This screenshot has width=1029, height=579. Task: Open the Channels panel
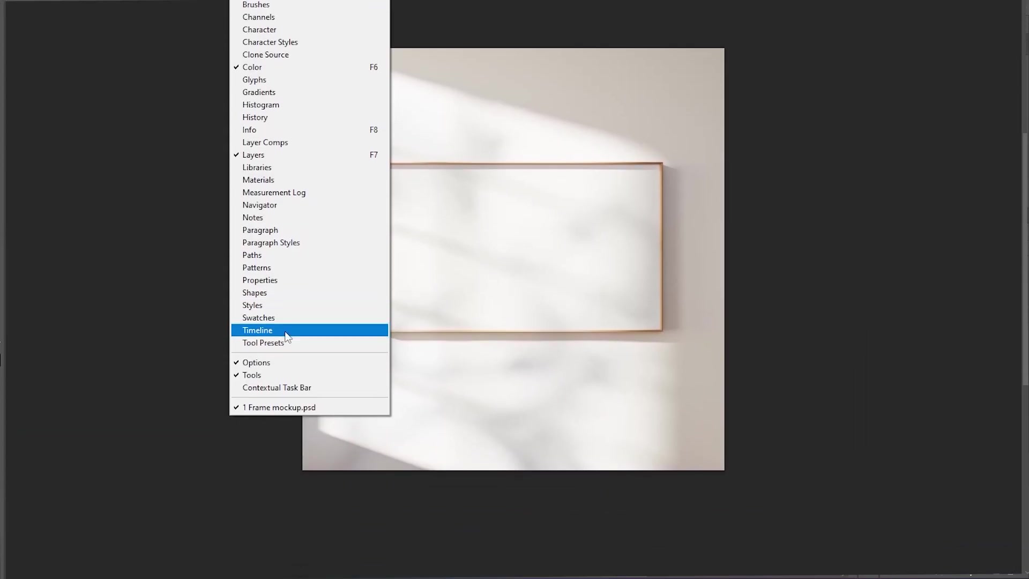[x=258, y=17]
